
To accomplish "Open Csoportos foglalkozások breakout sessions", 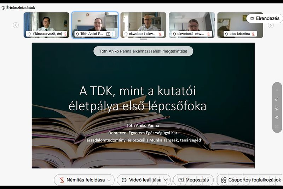I will [251, 180].
